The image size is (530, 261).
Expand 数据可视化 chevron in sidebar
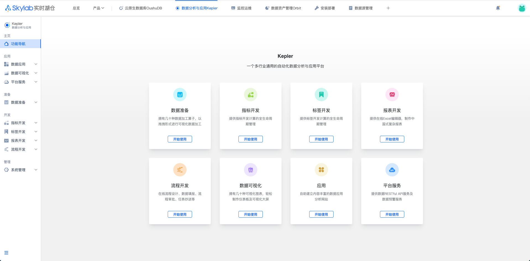[36, 73]
